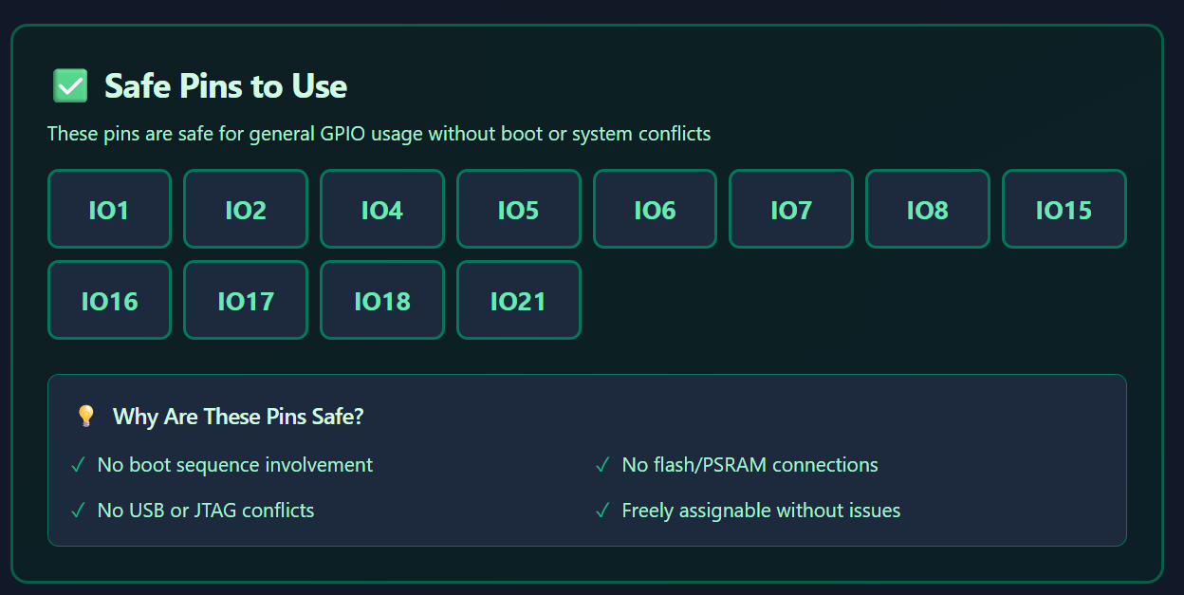Click checkmark next to No USB or JTAG conflicts
The height and width of the screenshot is (595, 1184).
pyautogui.click(x=78, y=511)
